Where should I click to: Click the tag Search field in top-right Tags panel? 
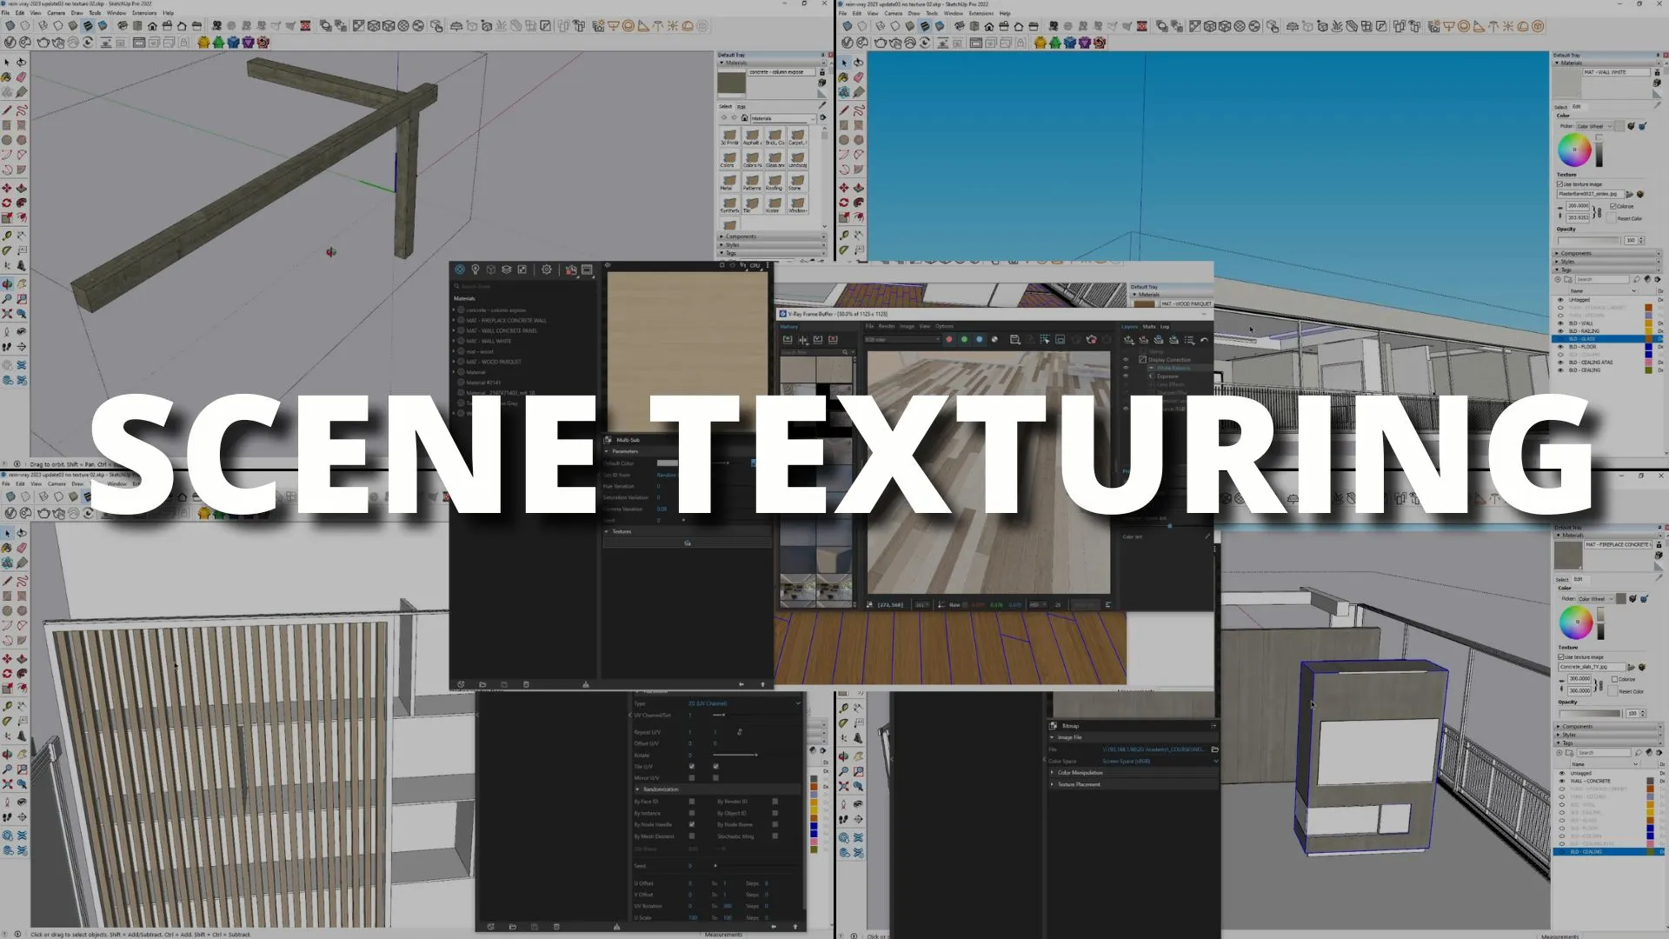[1602, 279]
